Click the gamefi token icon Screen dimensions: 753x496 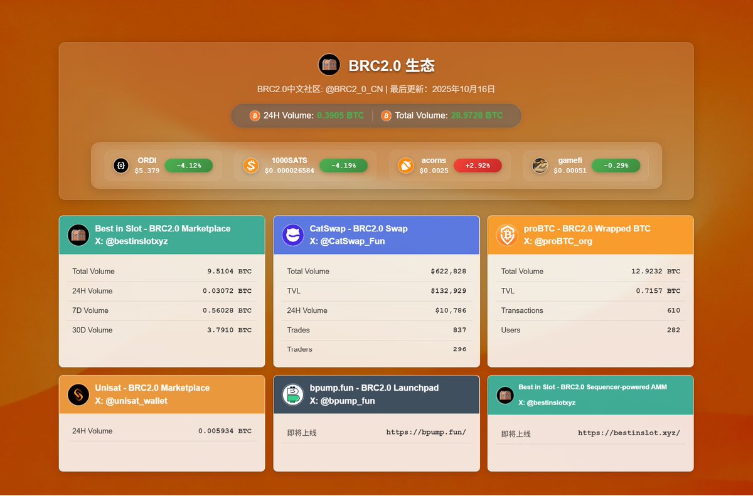[x=540, y=166]
